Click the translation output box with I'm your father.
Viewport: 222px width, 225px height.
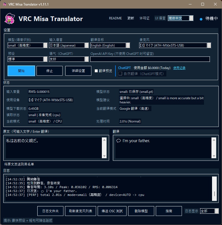(163, 148)
